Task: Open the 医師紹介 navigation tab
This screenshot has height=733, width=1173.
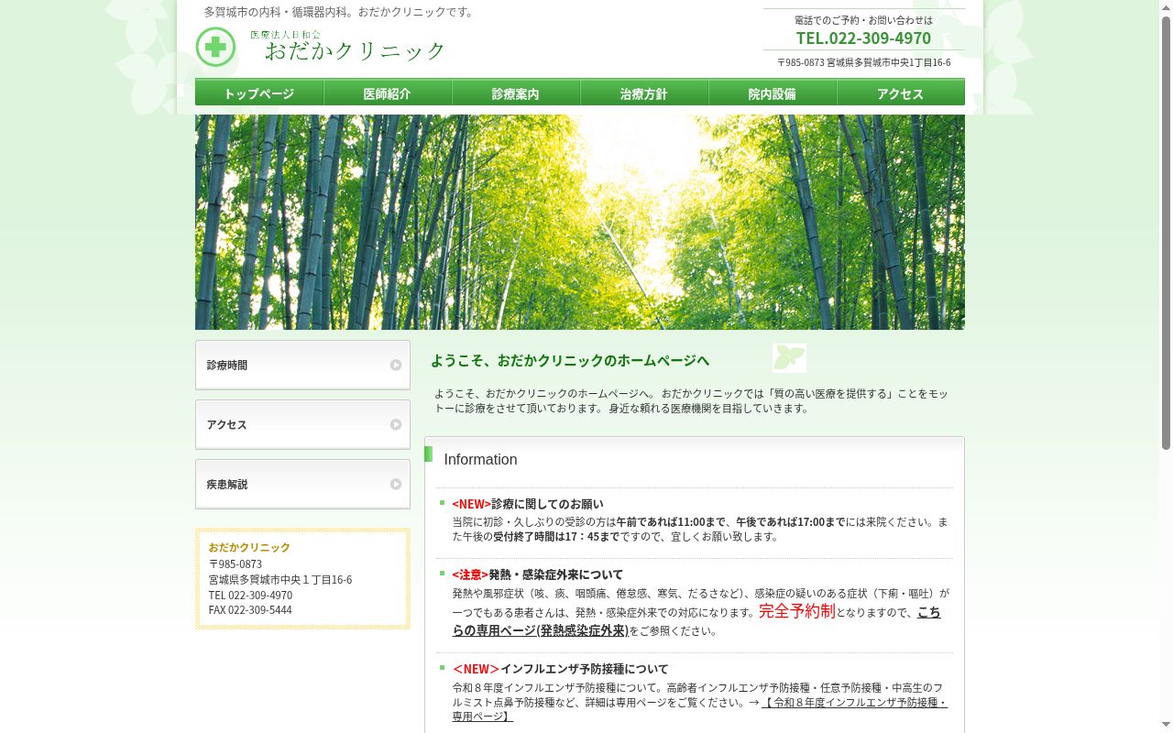Action: tap(388, 93)
